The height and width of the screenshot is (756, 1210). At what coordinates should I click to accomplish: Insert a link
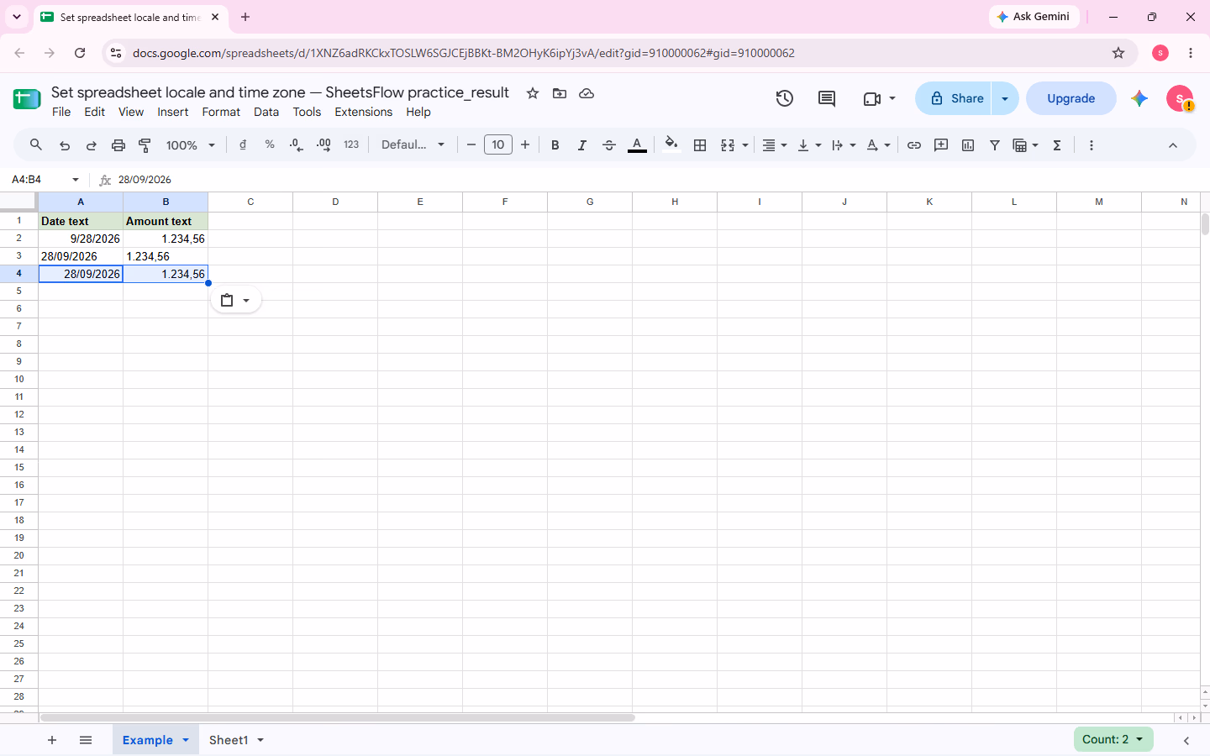pos(914,145)
